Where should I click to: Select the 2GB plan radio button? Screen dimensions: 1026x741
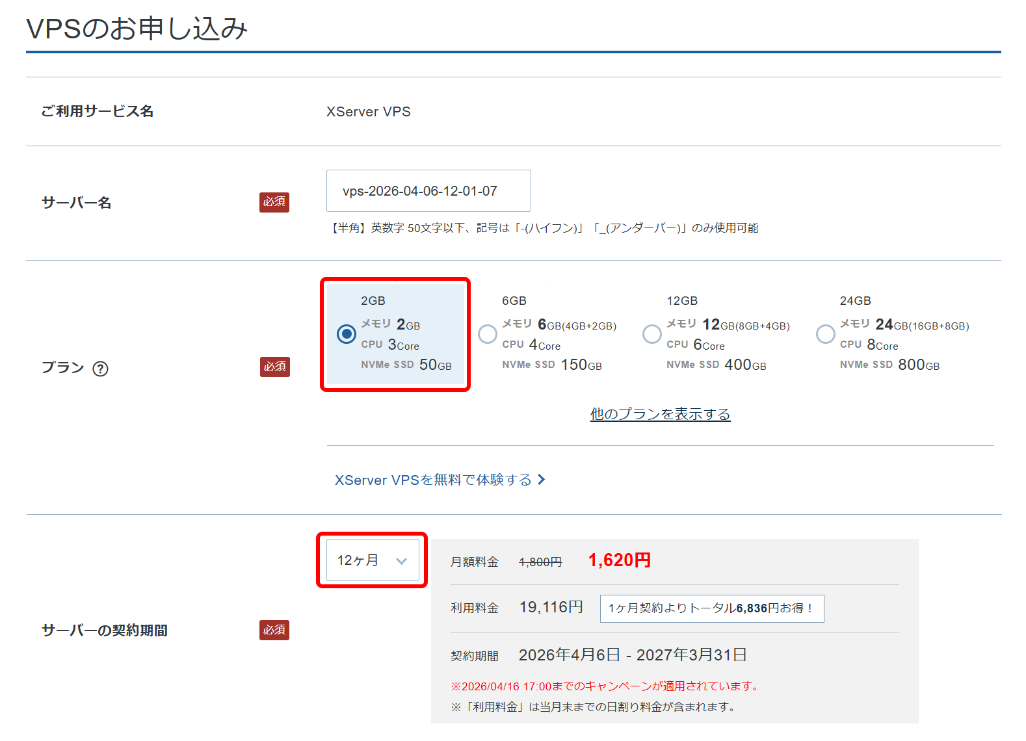pyautogui.click(x=347, y=334)
